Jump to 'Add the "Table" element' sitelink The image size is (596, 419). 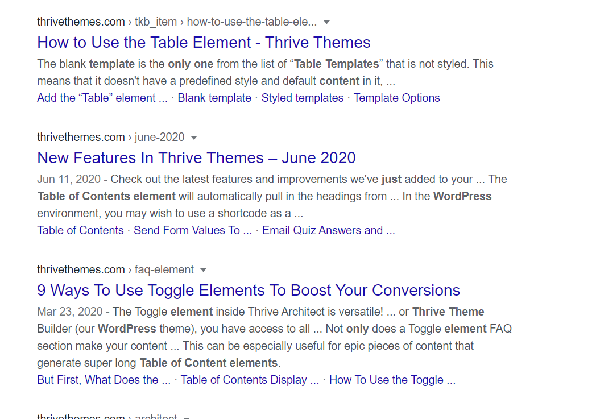[102, 98]
